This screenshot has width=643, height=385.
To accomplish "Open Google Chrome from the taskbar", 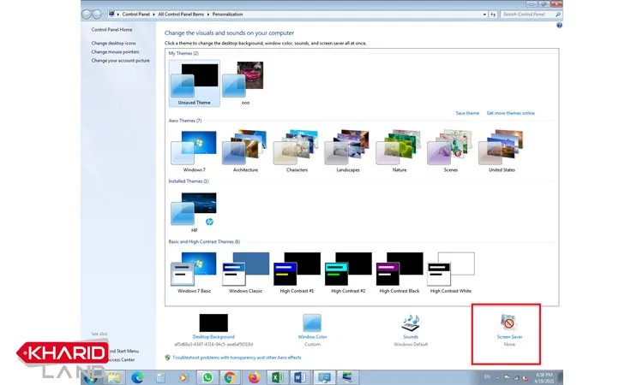I will point(230,377).
